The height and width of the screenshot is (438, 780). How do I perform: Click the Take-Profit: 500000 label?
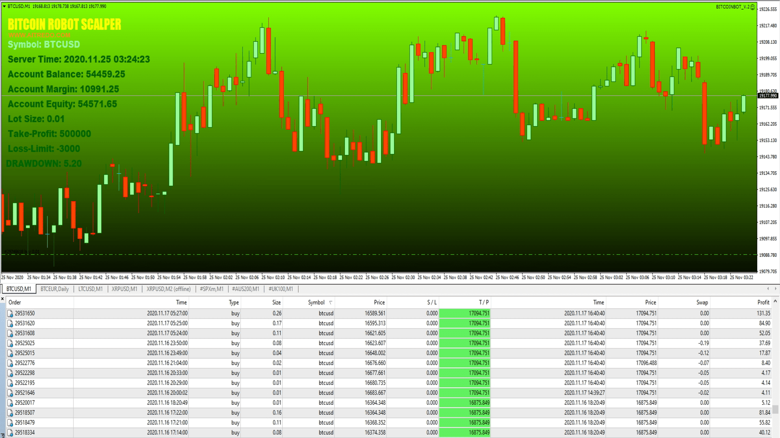click(50, 134)
